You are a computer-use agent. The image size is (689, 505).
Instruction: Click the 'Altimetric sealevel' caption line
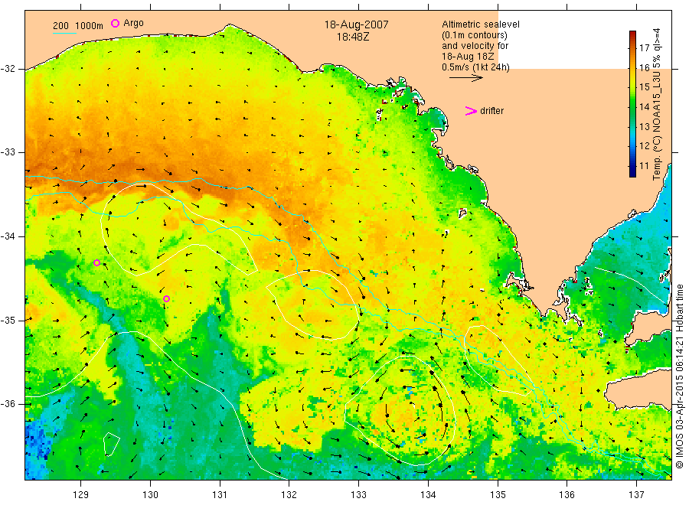click(x=481, y=24)
